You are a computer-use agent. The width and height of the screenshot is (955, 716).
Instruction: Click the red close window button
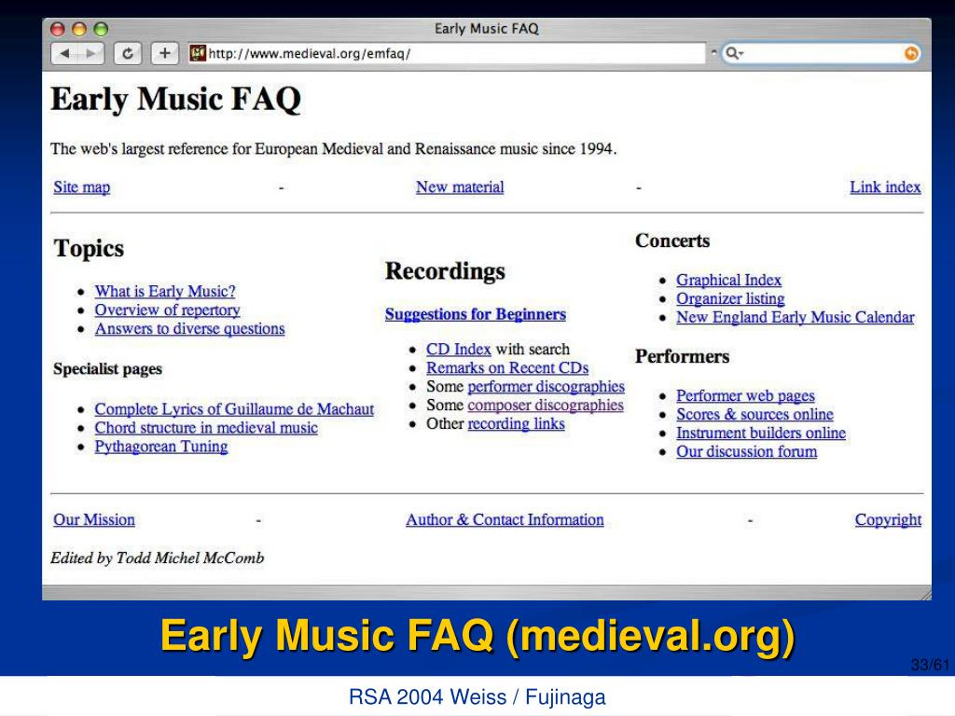57,29
